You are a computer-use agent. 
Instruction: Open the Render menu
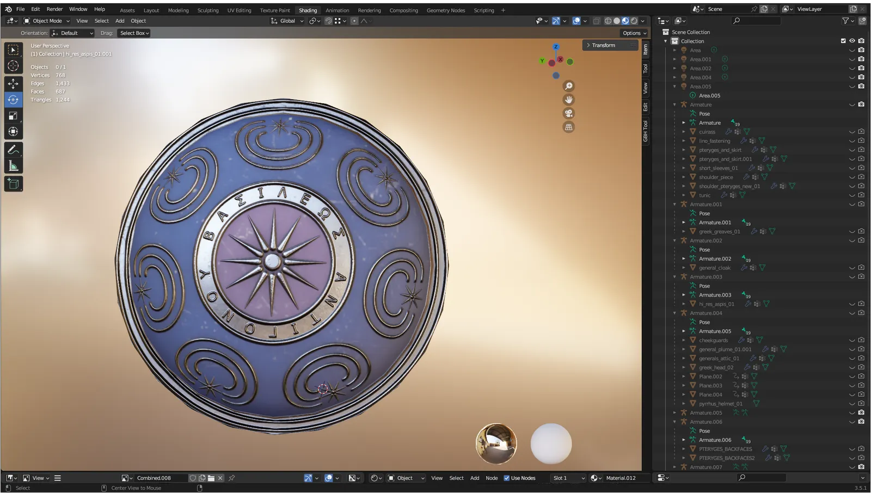coord(54,9)
